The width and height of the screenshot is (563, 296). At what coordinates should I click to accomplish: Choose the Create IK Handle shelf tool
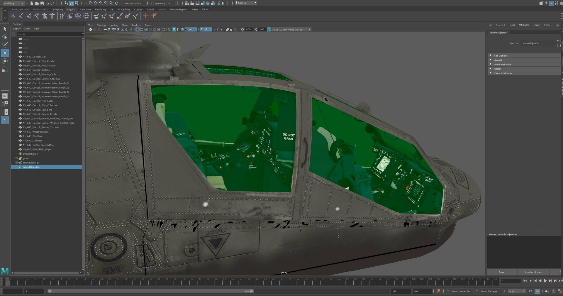pyautogui.click(x=29, y=16)
